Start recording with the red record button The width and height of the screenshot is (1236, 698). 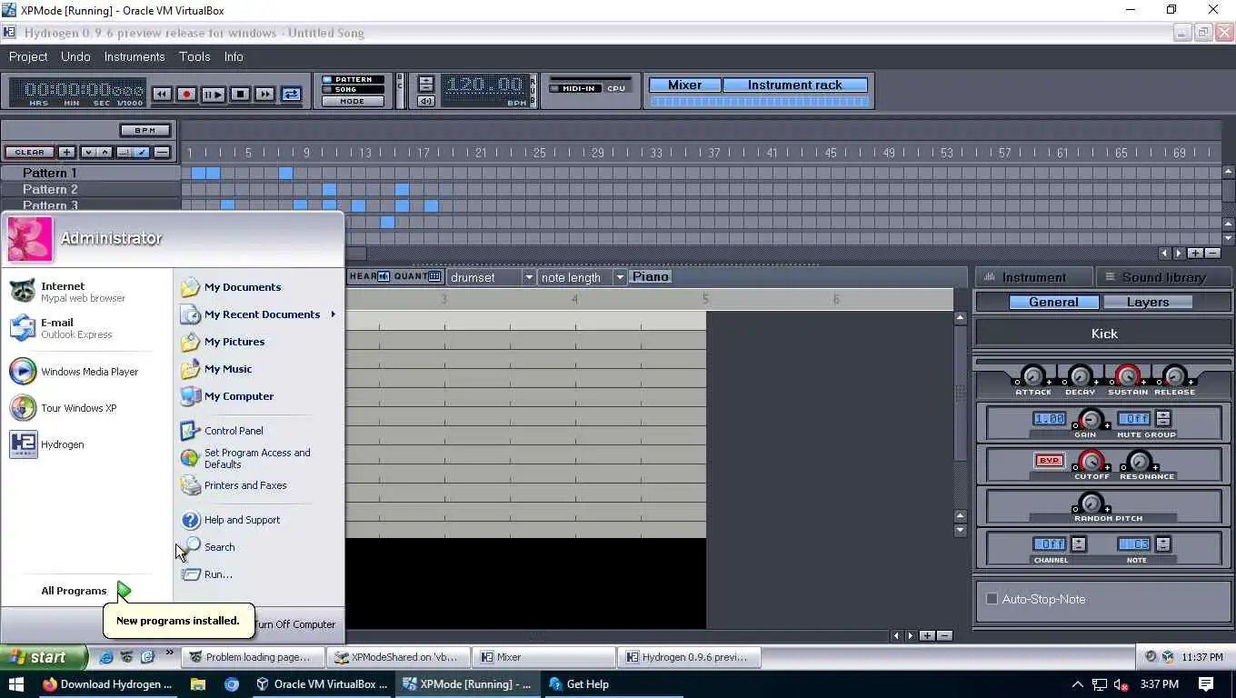[186, 94]
